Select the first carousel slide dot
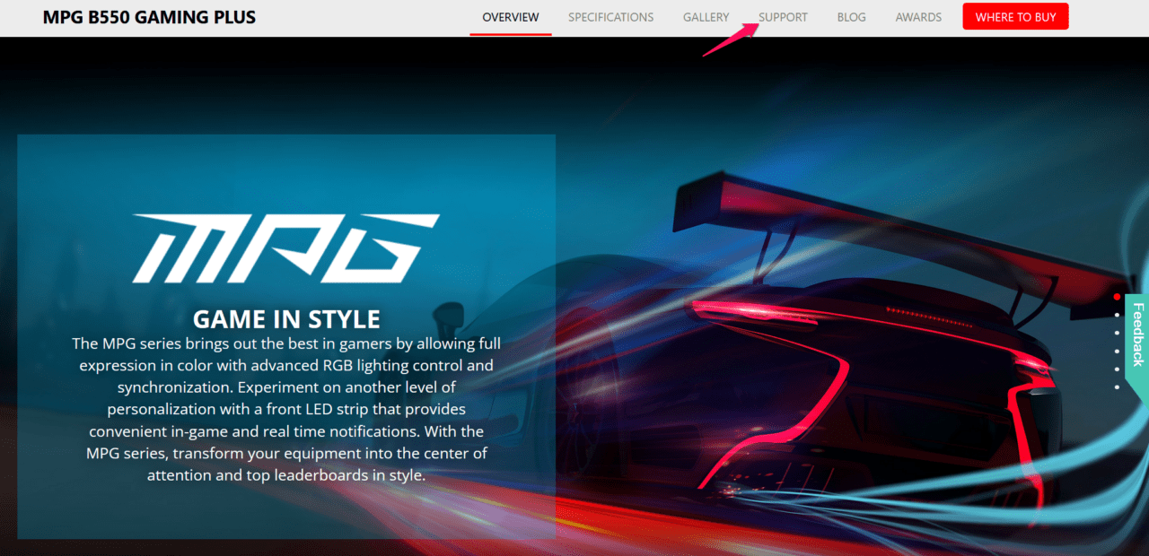This screenshot has height=556, width=1149. [x=1117, y=296]
